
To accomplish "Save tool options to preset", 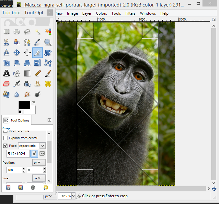I will pyautogui.click(x=8, y=188).
